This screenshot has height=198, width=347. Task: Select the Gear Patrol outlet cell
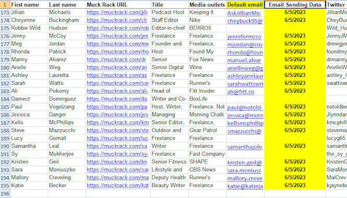[207, 130]
